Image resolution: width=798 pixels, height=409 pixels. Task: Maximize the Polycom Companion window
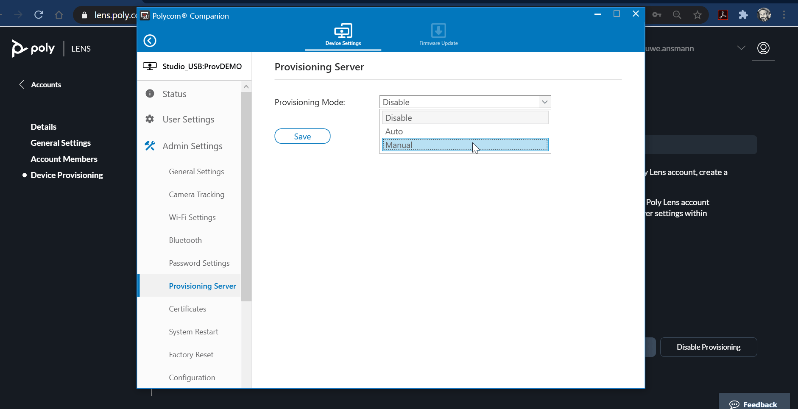[x=617, y=14]
